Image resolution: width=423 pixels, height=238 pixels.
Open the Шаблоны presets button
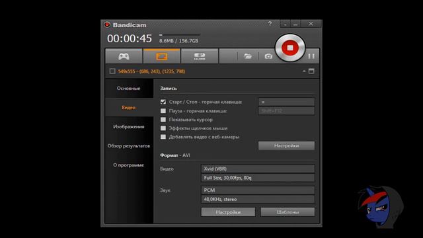tap(288, 212)
